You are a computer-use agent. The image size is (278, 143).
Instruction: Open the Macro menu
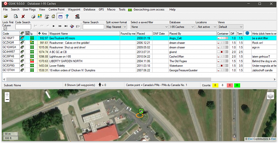click(x=111, y=10)
